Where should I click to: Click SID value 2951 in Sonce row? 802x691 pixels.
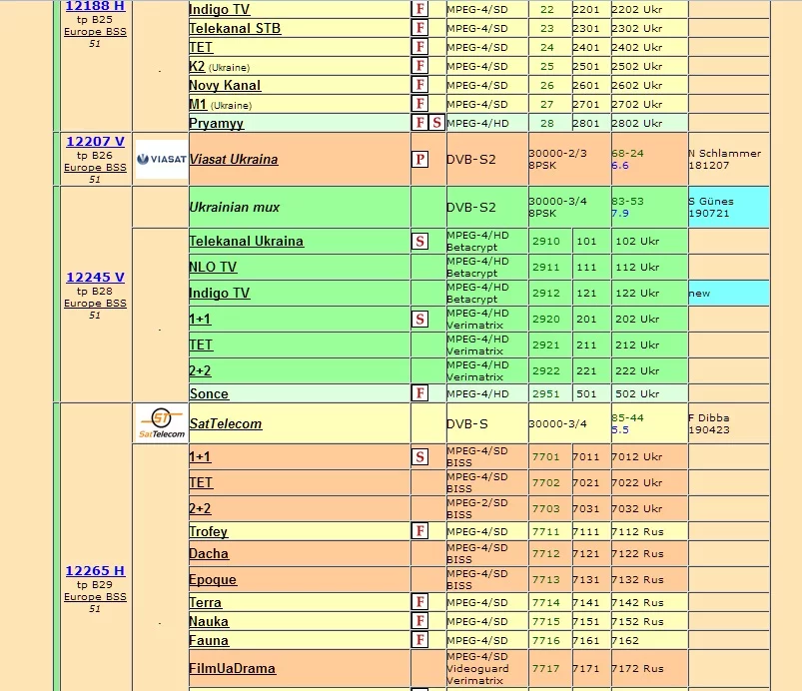coord(545,393)
